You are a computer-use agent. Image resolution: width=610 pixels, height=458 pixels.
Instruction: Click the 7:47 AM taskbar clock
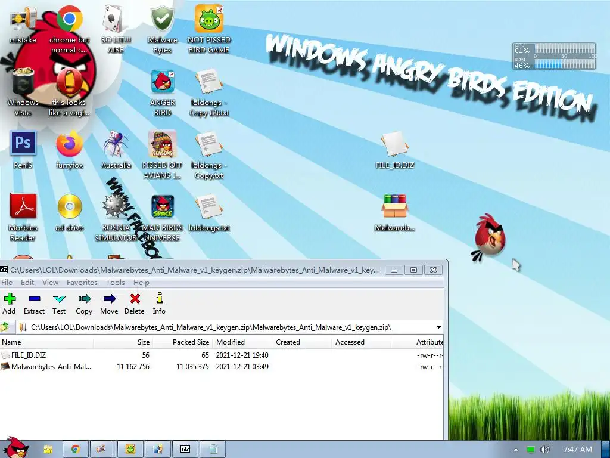tap(578, 450)
